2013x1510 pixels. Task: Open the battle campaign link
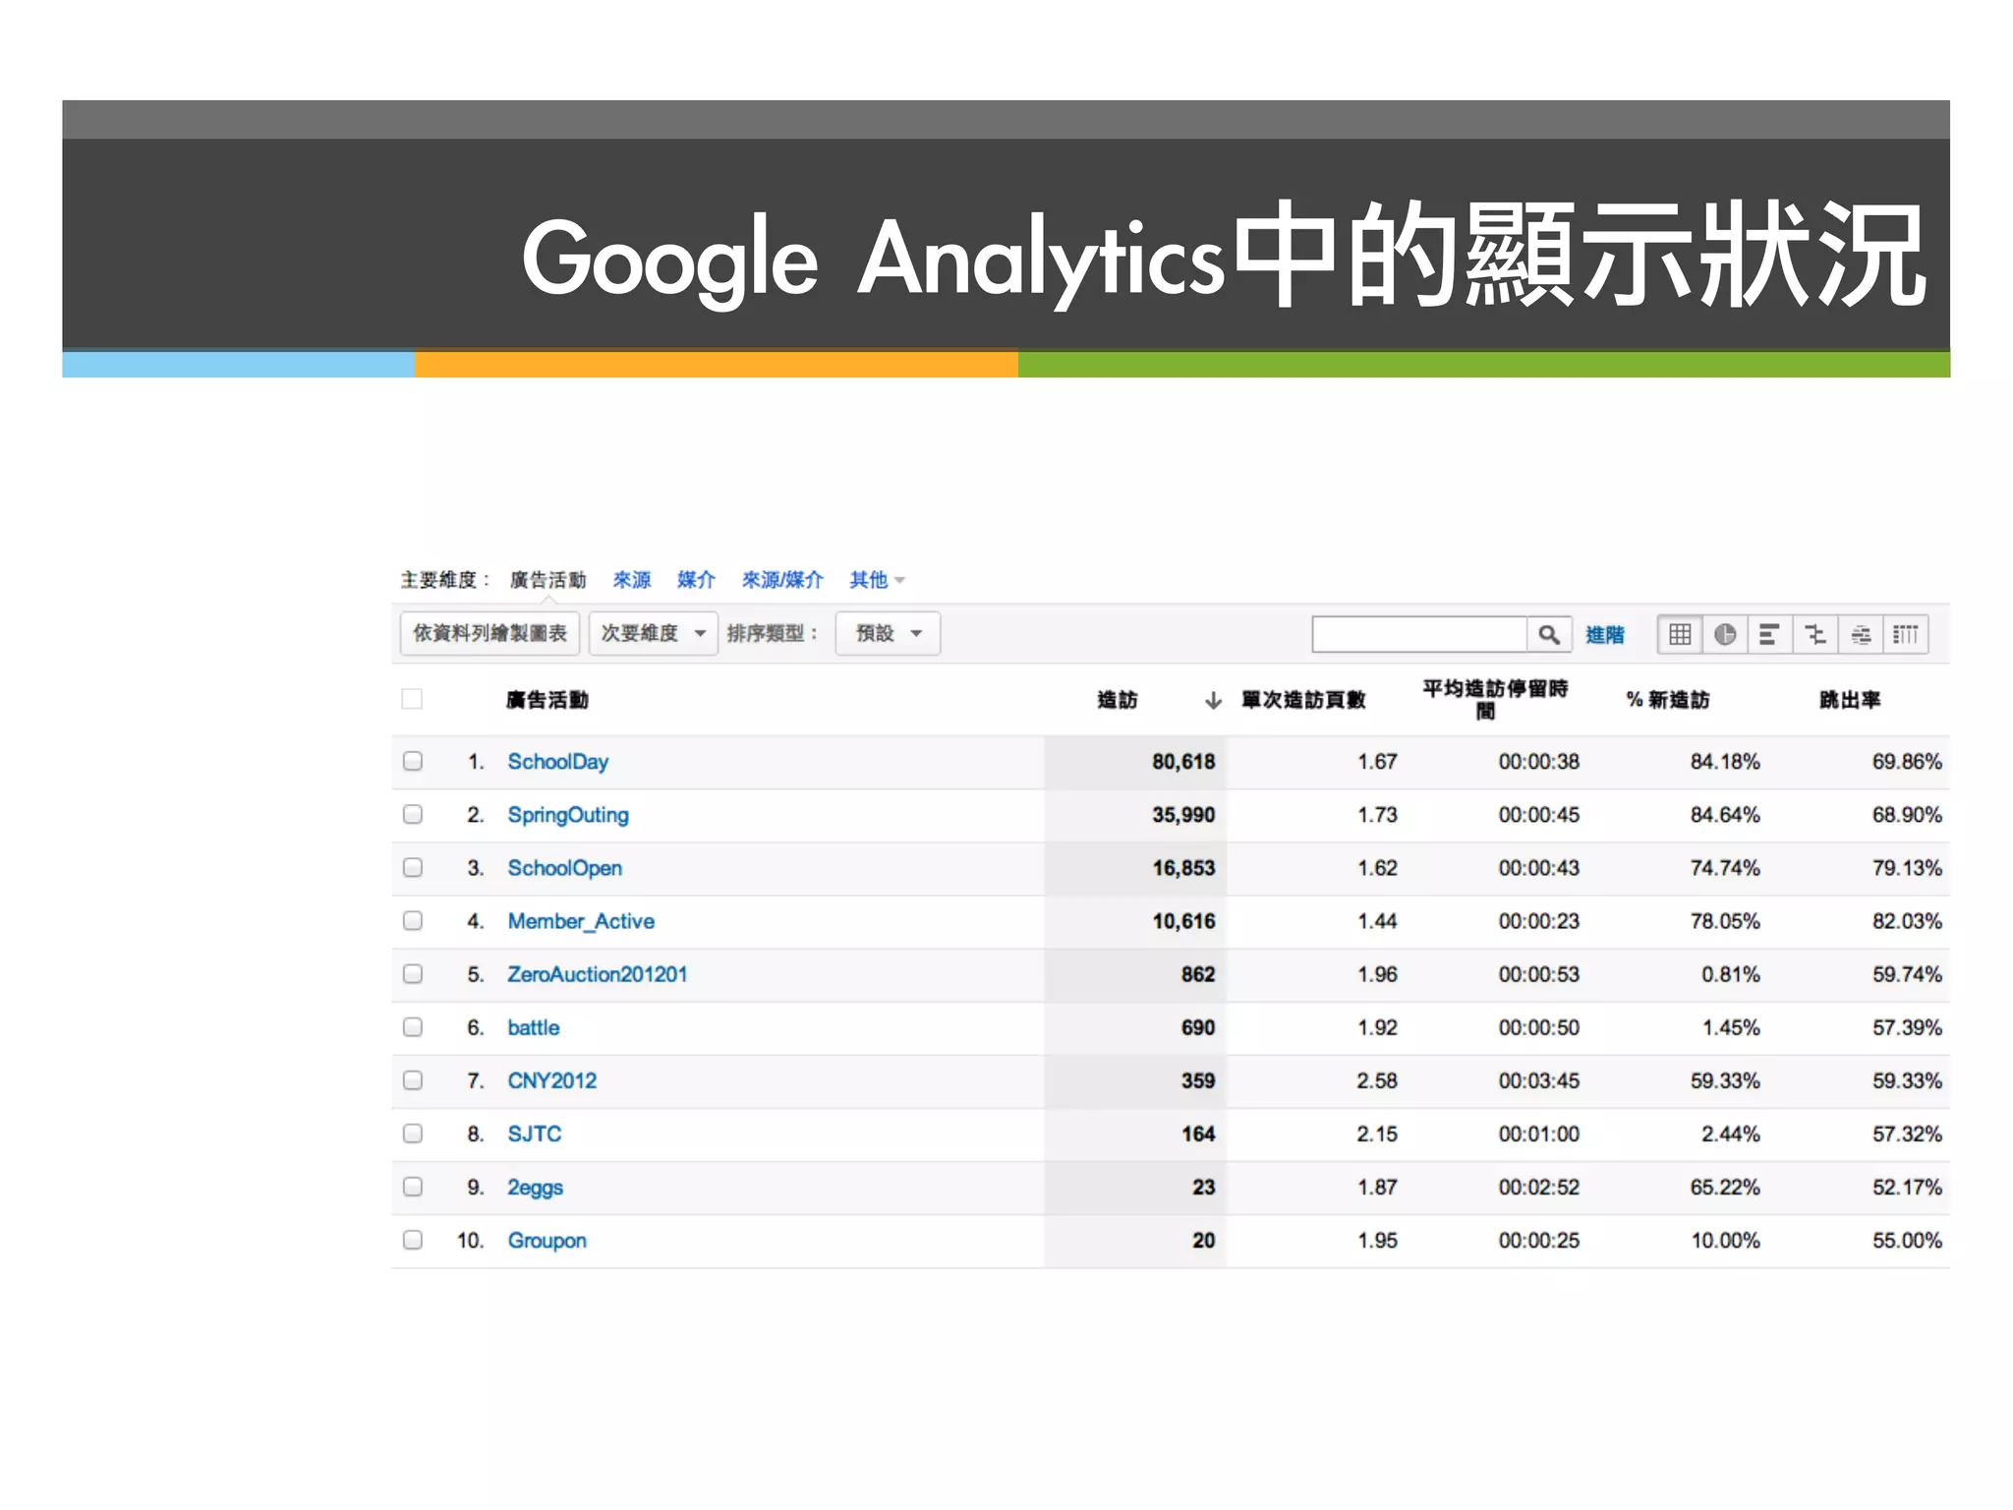point(533,1027)
